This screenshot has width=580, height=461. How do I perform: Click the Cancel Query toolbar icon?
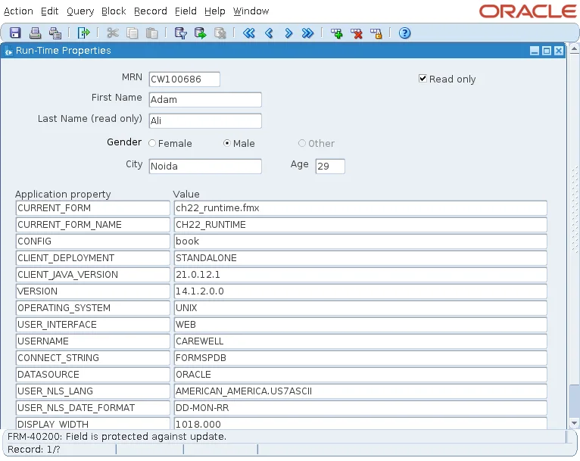click(220, 33)
